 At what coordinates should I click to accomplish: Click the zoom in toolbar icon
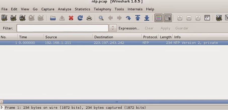click(x=180, y=18)
